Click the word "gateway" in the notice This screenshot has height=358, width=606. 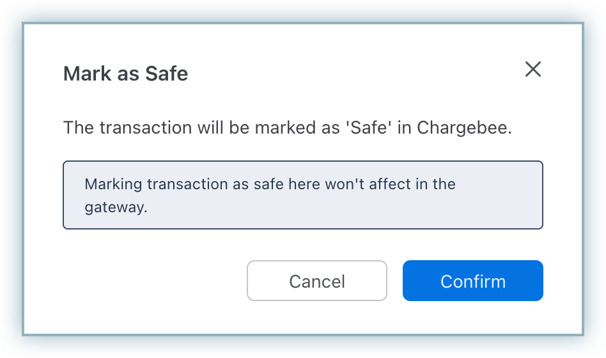click(114, 208)
